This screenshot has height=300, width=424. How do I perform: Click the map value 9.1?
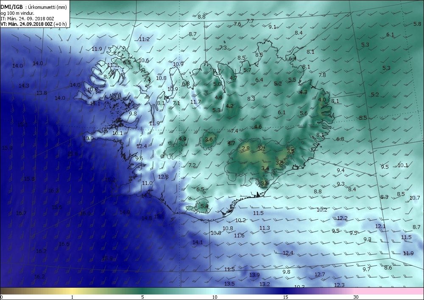pyautogui.click(x=272, y=27)
